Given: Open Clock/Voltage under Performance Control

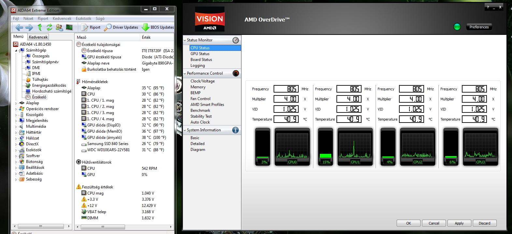Looking at the screenshot, I should (203, 81).
